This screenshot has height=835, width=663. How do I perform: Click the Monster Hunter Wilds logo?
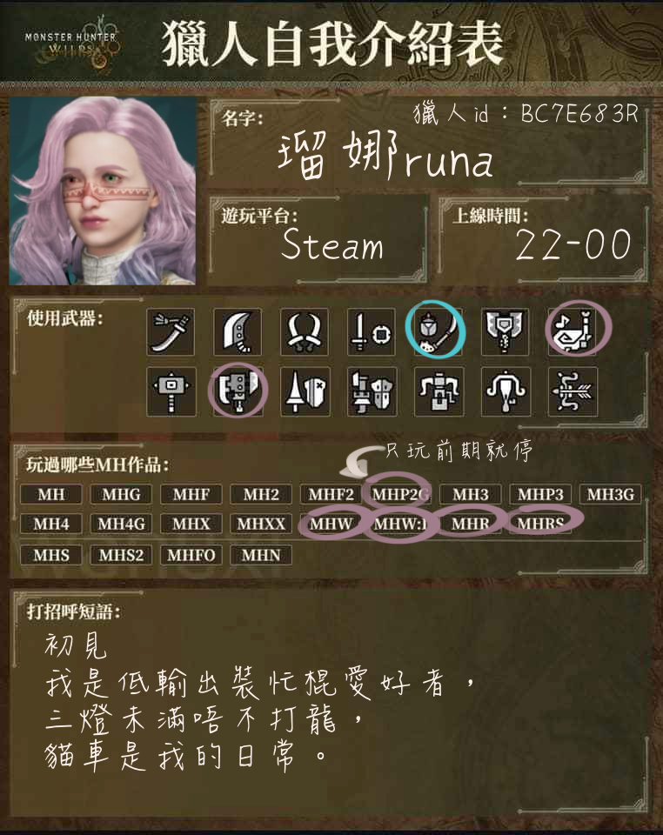tap(72, 43)
